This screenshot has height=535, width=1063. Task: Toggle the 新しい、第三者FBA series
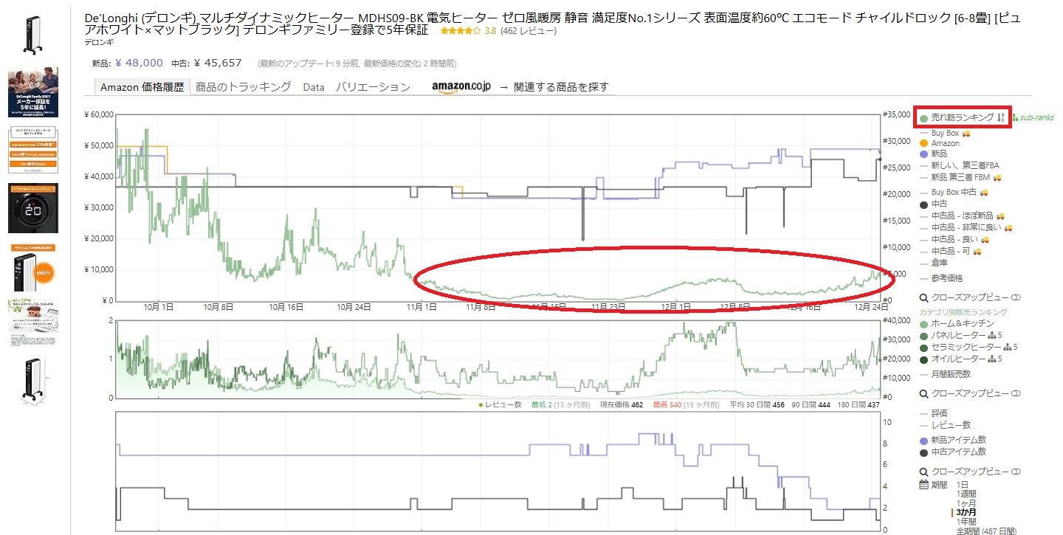959,165
